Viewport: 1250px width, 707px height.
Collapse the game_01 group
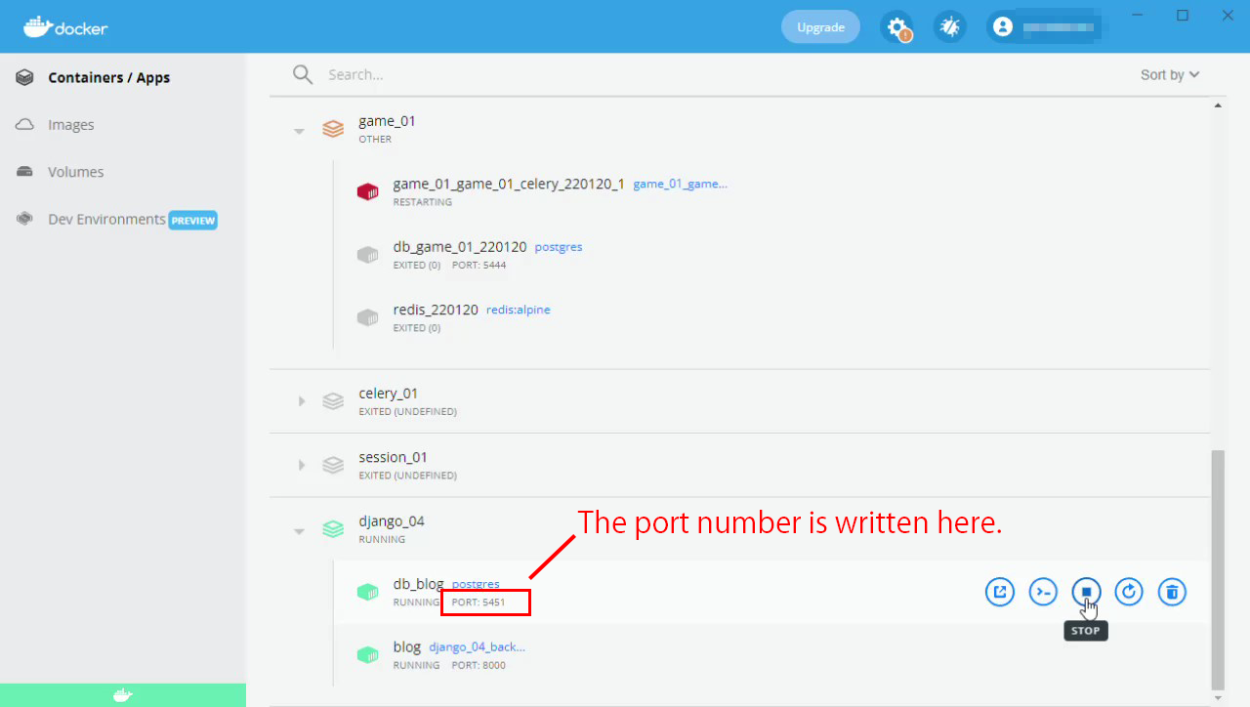tap(300, 131)
